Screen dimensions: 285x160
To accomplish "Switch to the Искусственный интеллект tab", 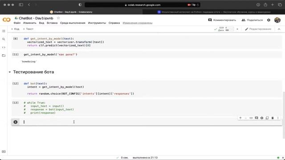I will point(214,12).
